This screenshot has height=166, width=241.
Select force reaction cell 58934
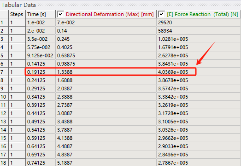tap(199, 31)
